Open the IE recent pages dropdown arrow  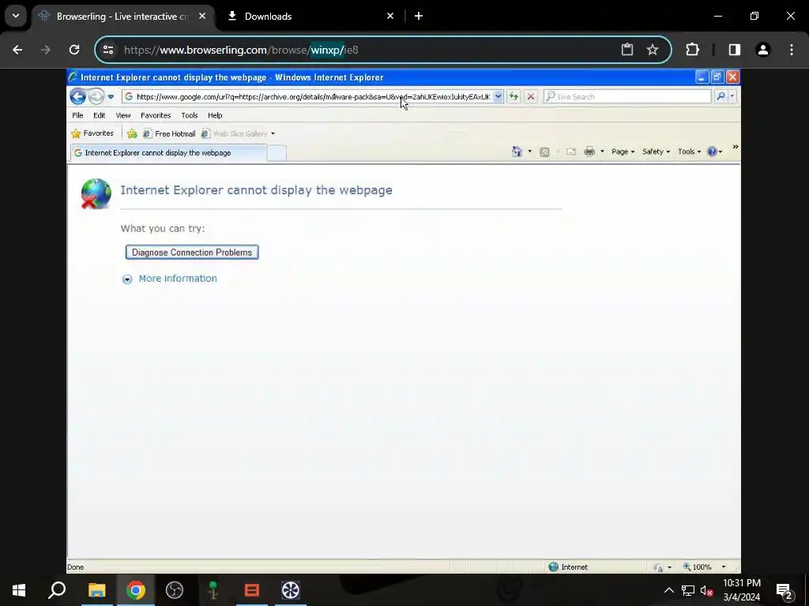pyautogui.click(x=111, y=96)
